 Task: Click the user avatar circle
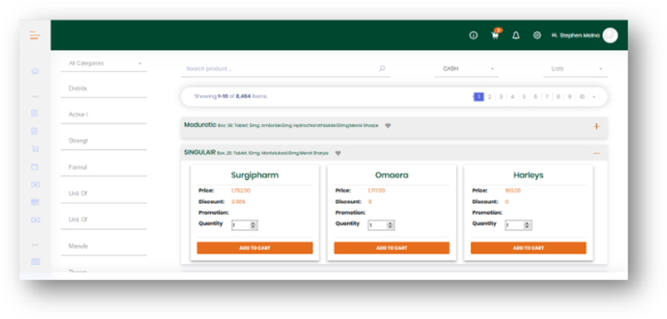click(x=610, y=36)
